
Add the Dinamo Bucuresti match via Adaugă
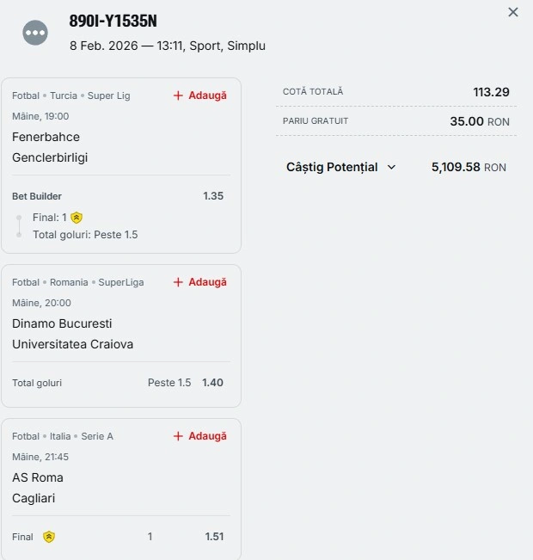click(207, 282)
